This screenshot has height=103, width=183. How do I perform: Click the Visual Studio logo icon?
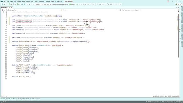click(x=2, y=1)
